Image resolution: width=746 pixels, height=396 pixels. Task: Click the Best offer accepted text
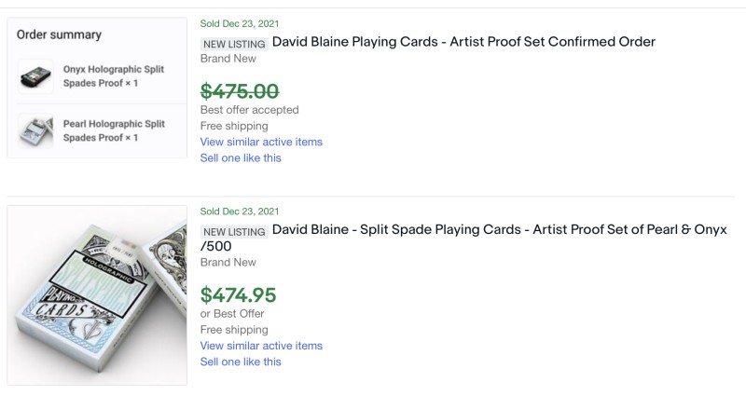tap(249, 110)
